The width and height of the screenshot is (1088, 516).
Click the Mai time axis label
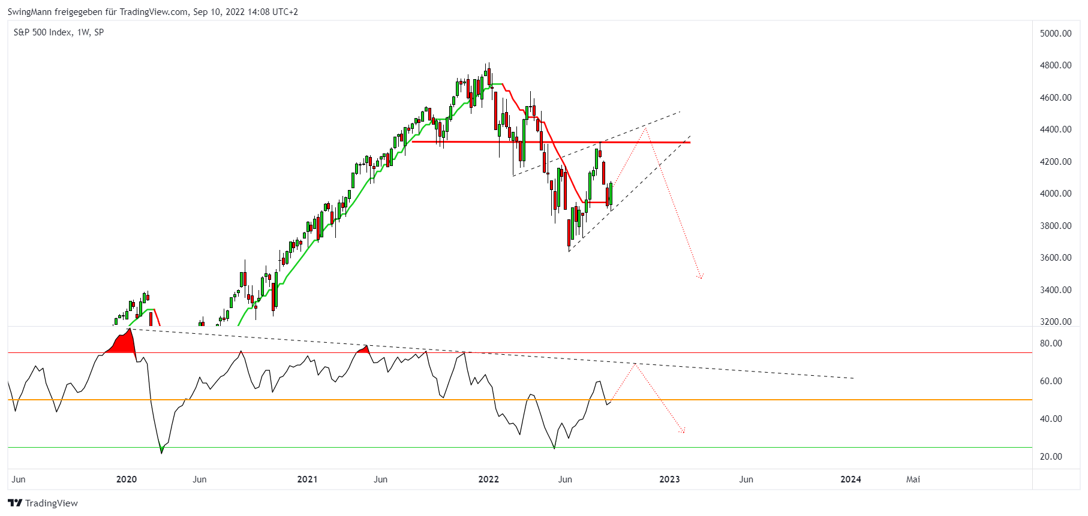[913, 479]
